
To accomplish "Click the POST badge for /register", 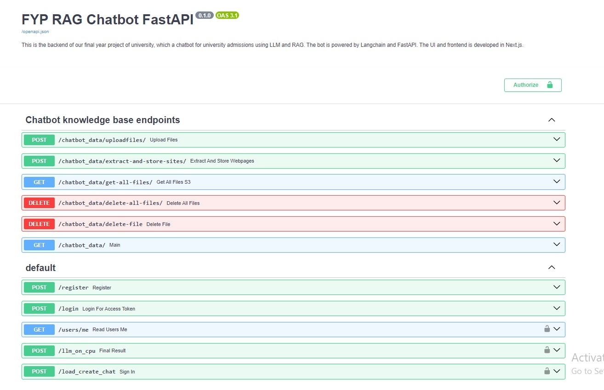I will [40, 288].
